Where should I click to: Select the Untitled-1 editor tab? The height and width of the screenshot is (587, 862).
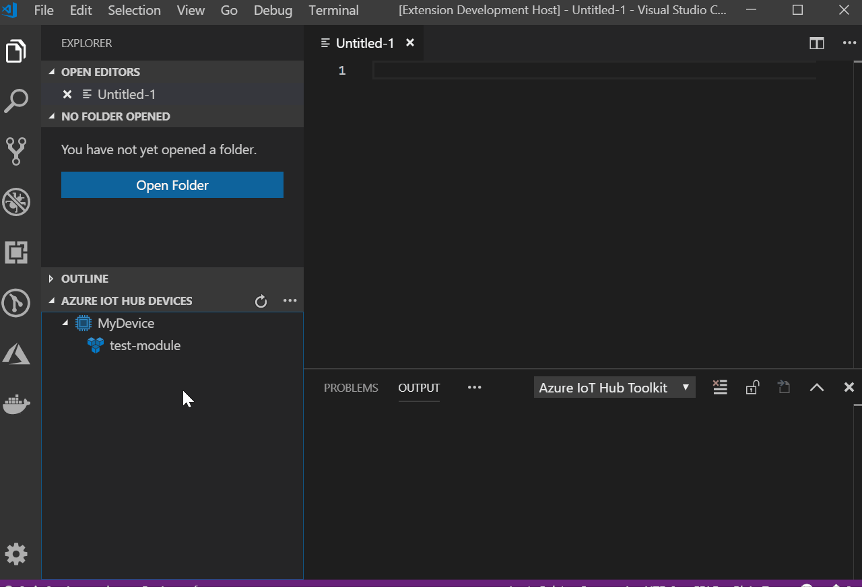pos(364,43)
